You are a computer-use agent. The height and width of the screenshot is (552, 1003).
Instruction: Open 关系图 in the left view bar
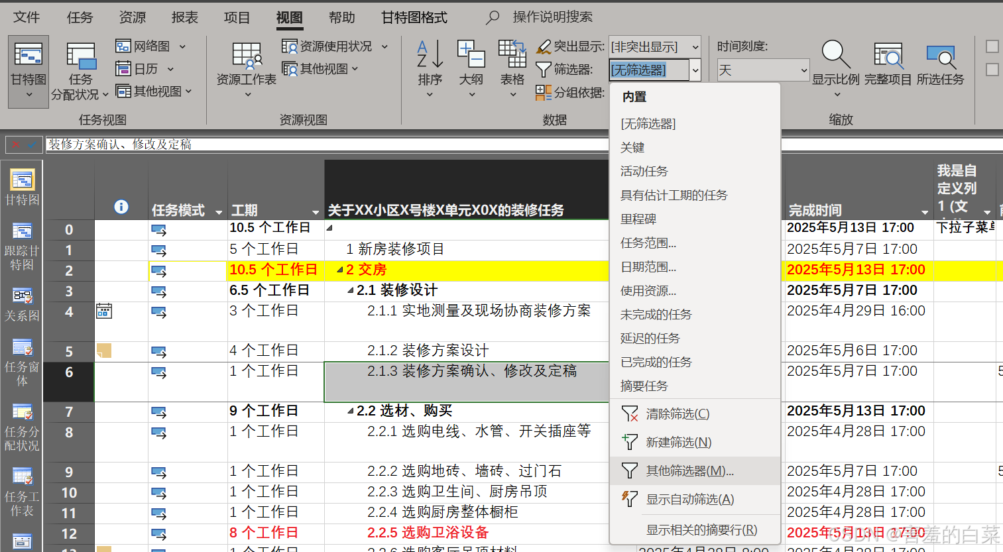point(22,305)
